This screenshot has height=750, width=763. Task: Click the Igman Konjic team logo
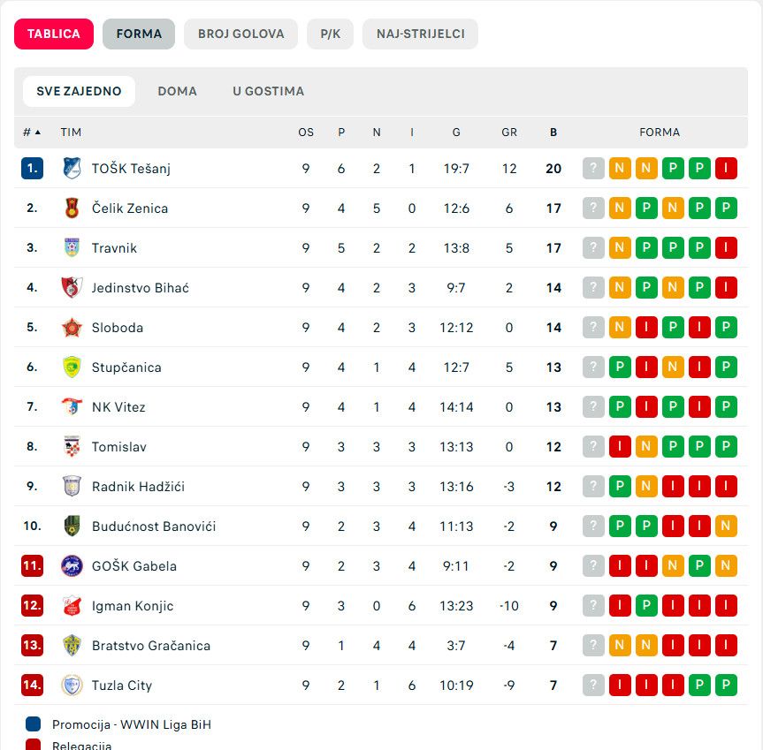click(x=72, y=605)
